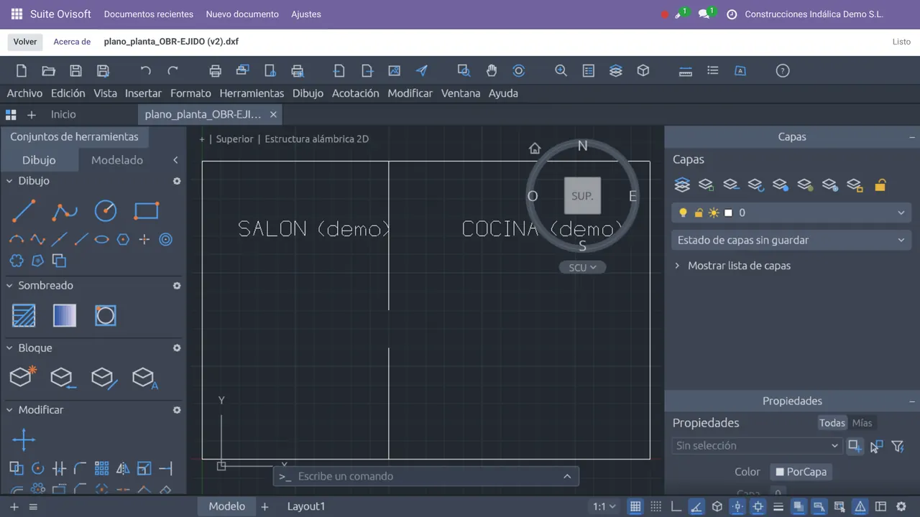Expand Mostrar lista de capas

[x=732, y=266]
